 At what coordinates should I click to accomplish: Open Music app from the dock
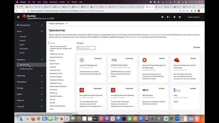(x=101, y=119)
